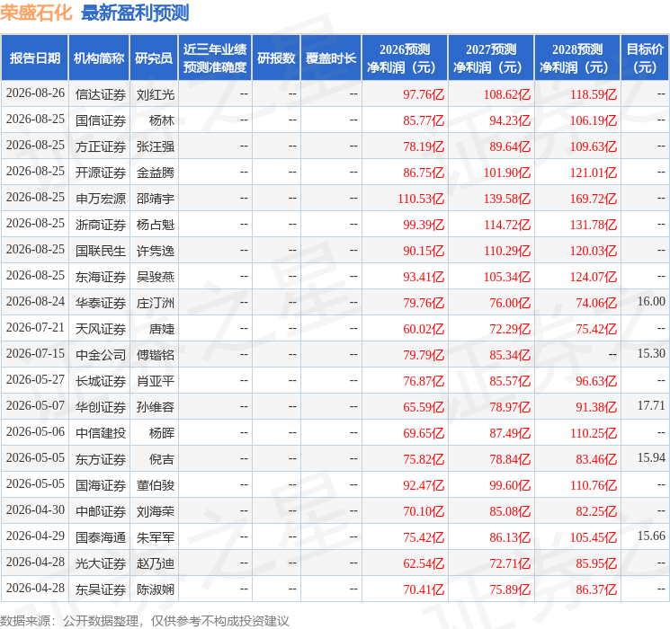Click 开源证券 institution cell
Screen dimensions: 670x629
tap(101, 173)
